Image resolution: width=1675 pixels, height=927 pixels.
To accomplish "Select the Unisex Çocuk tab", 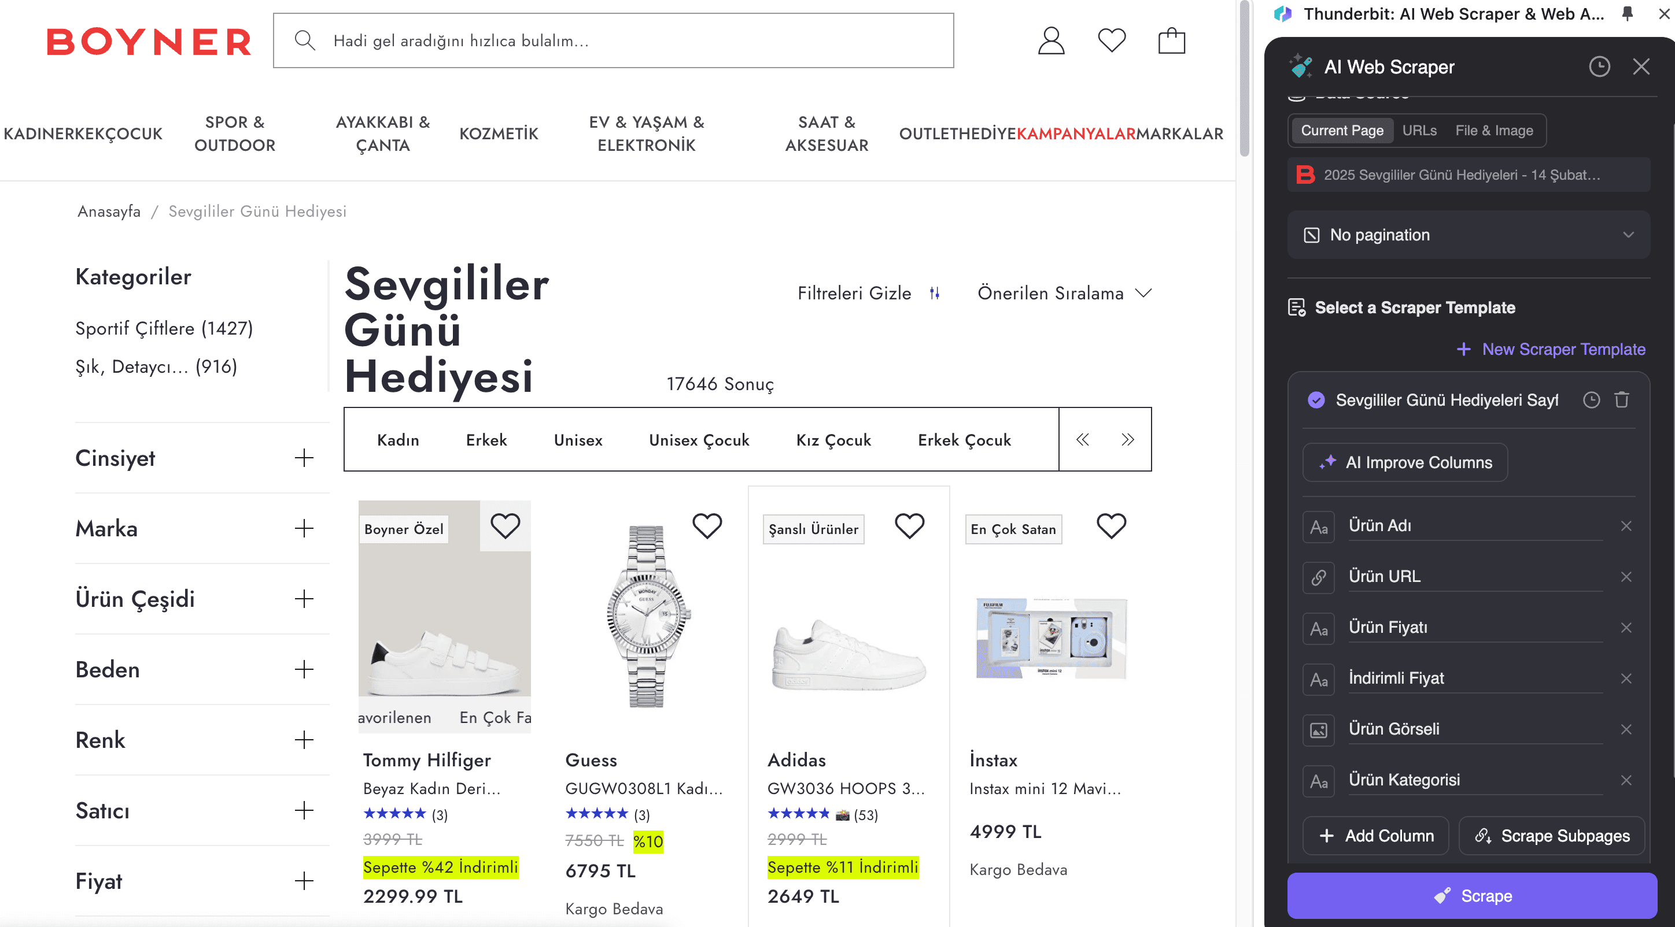I will click(699, 440).
